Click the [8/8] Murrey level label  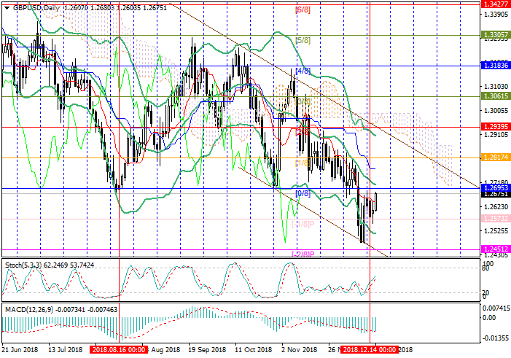303,11
